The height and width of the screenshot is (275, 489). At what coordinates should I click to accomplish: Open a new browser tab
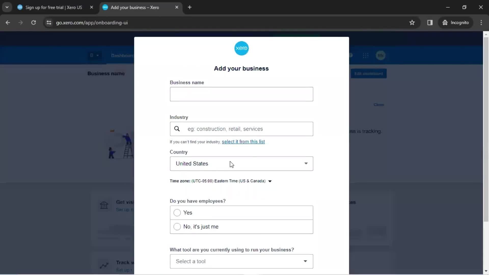(x=189, y=7)
